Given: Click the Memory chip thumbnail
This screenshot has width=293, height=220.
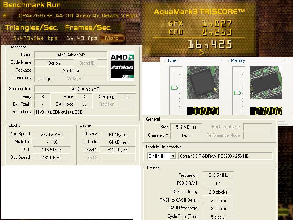Looking at the screenshot, I should click(x=266, y=82).
